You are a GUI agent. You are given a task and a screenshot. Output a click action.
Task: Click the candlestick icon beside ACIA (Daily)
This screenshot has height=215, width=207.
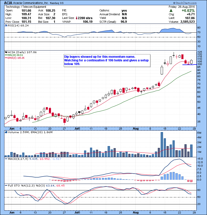pos(6,52)
